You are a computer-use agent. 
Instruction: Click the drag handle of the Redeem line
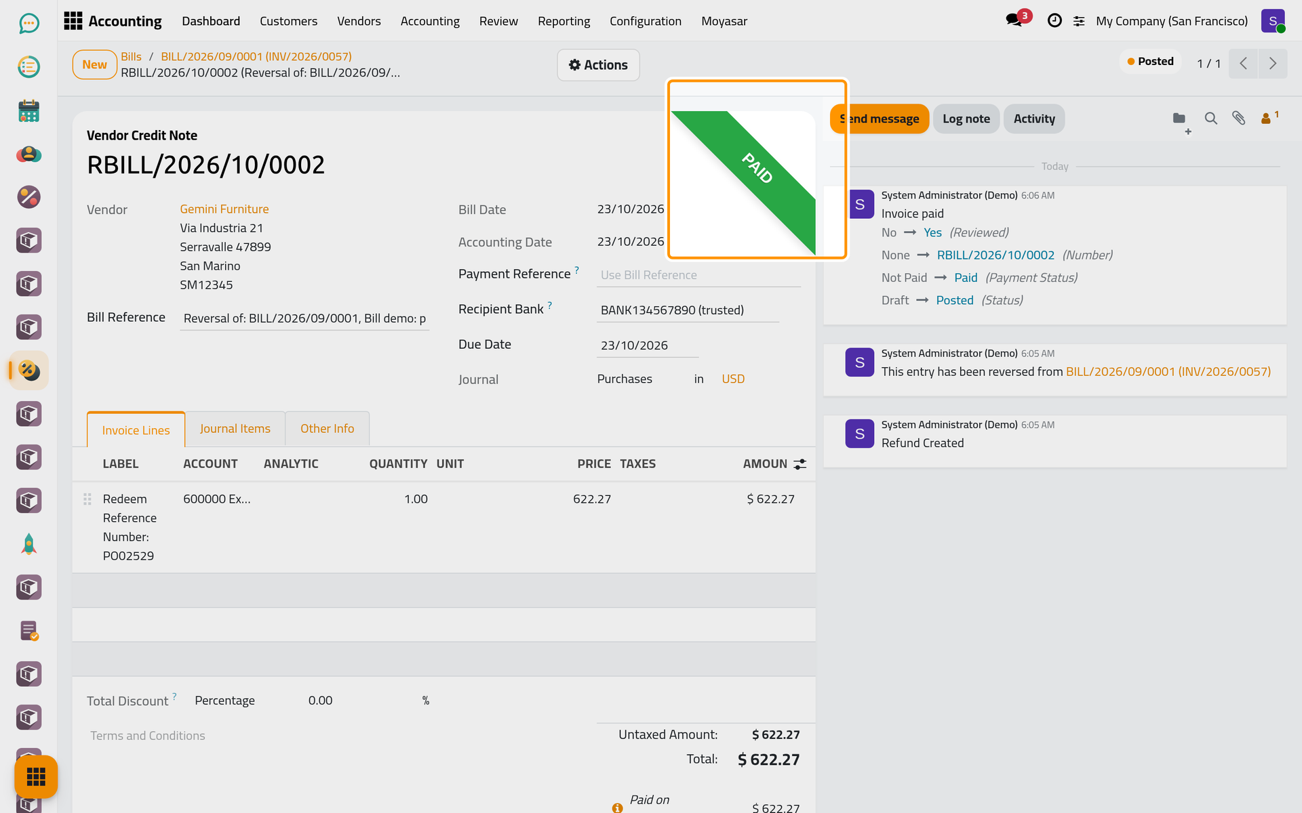point(87,499)
